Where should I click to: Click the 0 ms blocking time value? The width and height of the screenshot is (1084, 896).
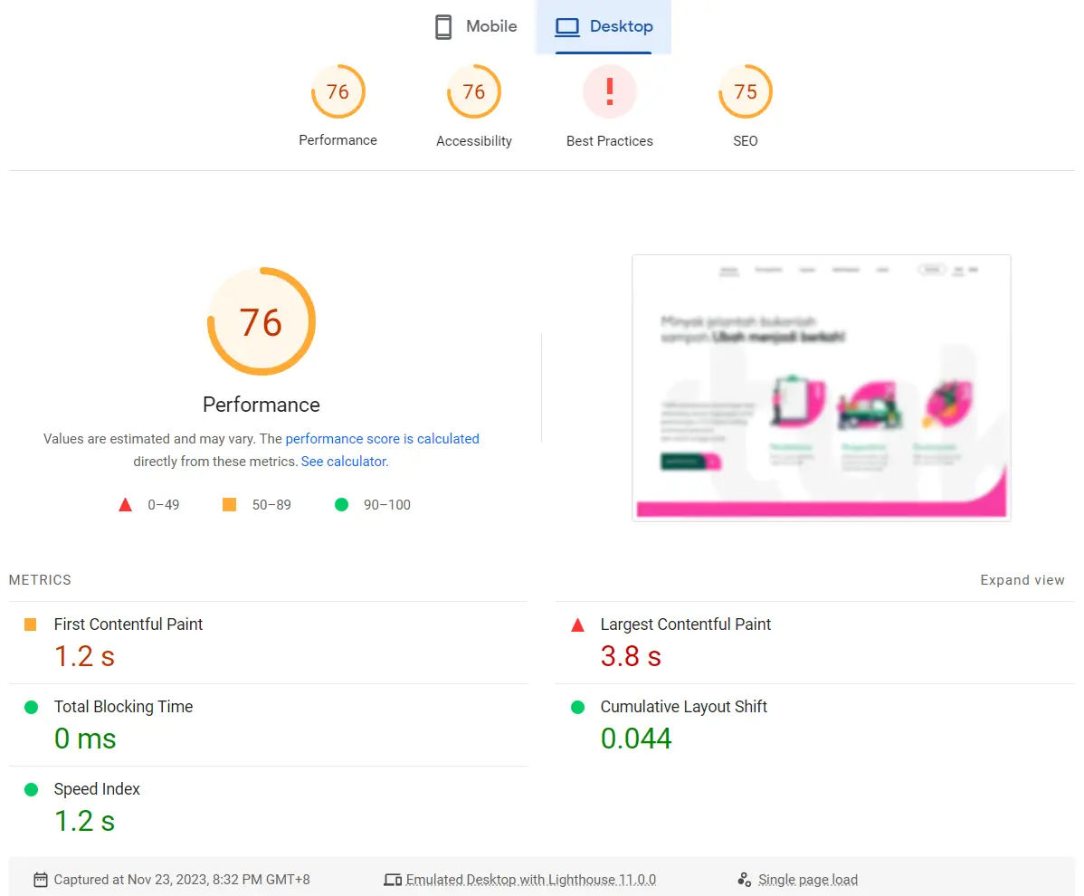click(85, 739)
